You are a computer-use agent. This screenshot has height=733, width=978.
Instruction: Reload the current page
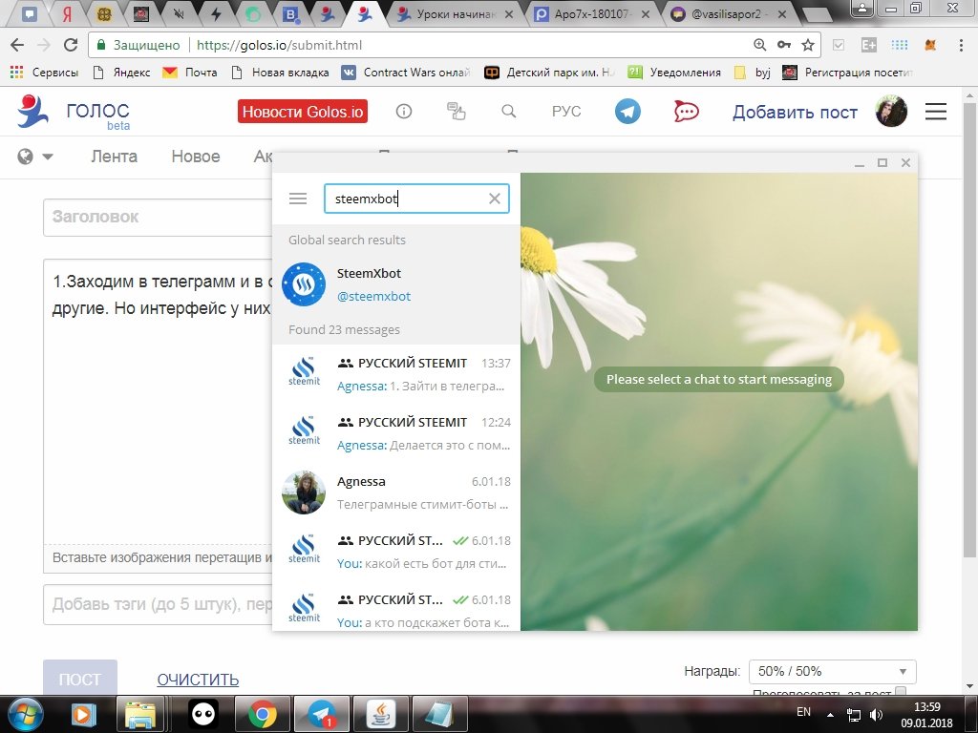tap(71, 45)
